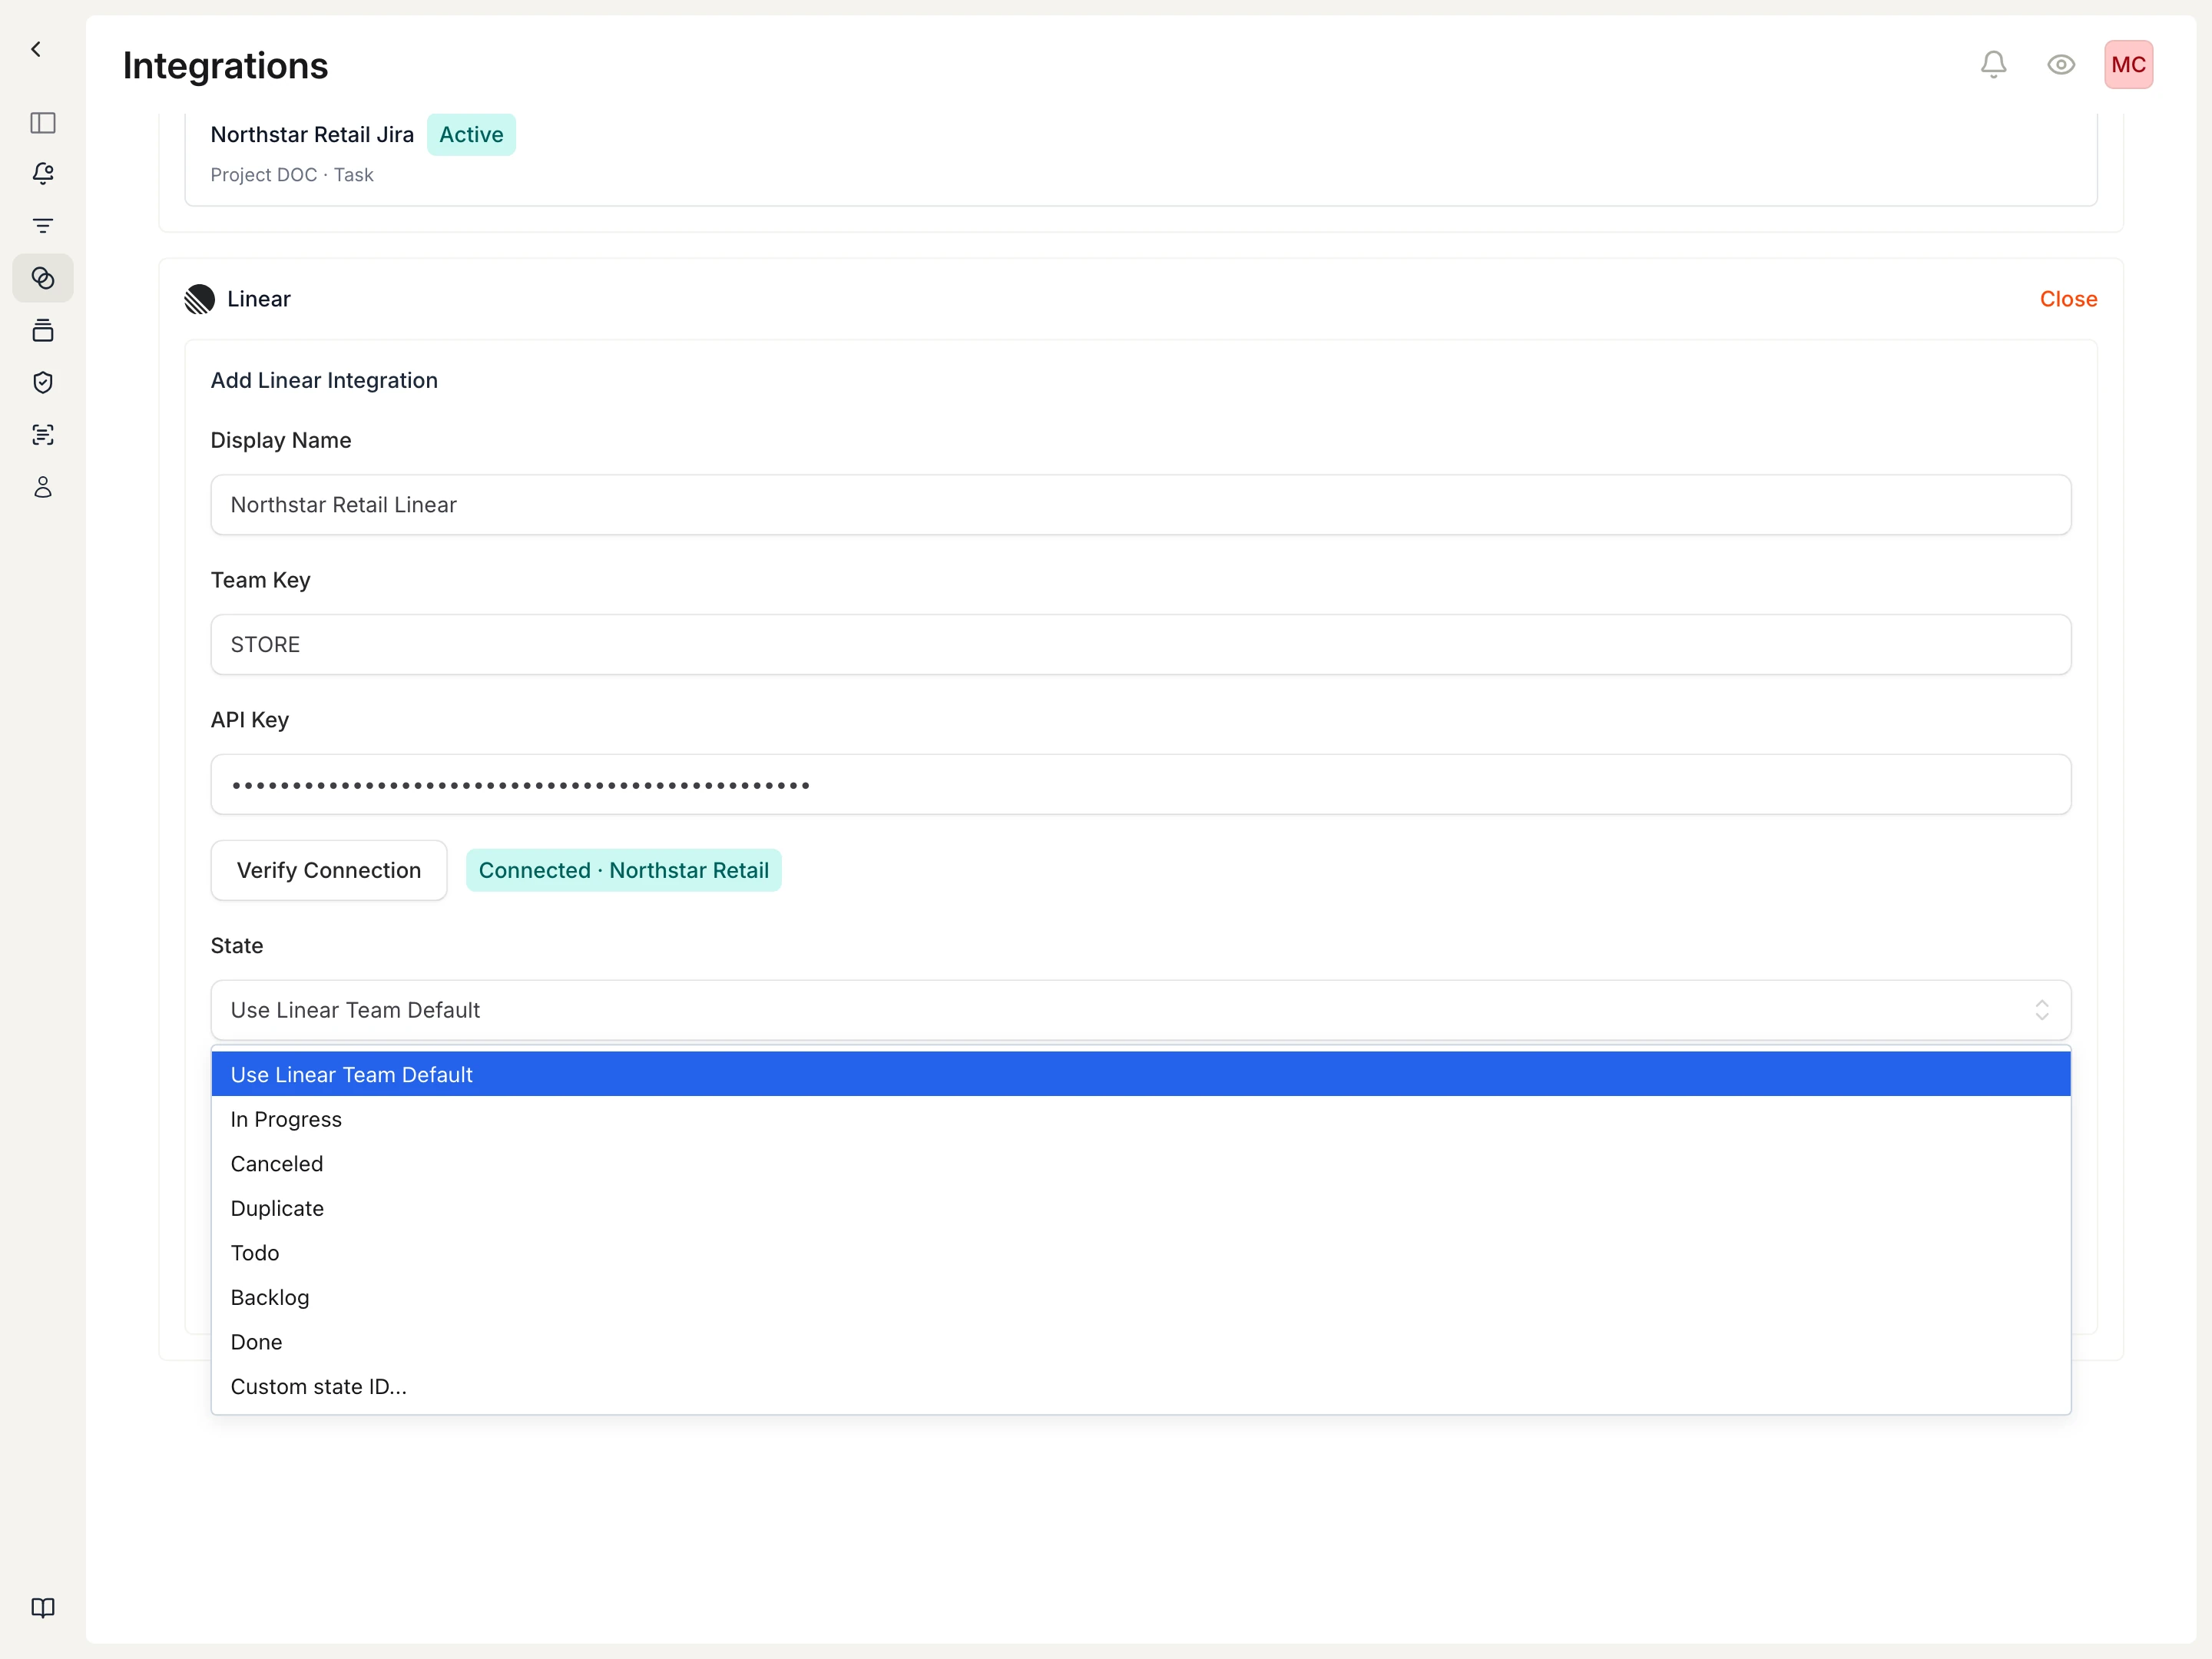The width and height of the screenshot is (2212, 1659).
Task: Select the Duplicate state option
Action: [x=1140, y=1208]
